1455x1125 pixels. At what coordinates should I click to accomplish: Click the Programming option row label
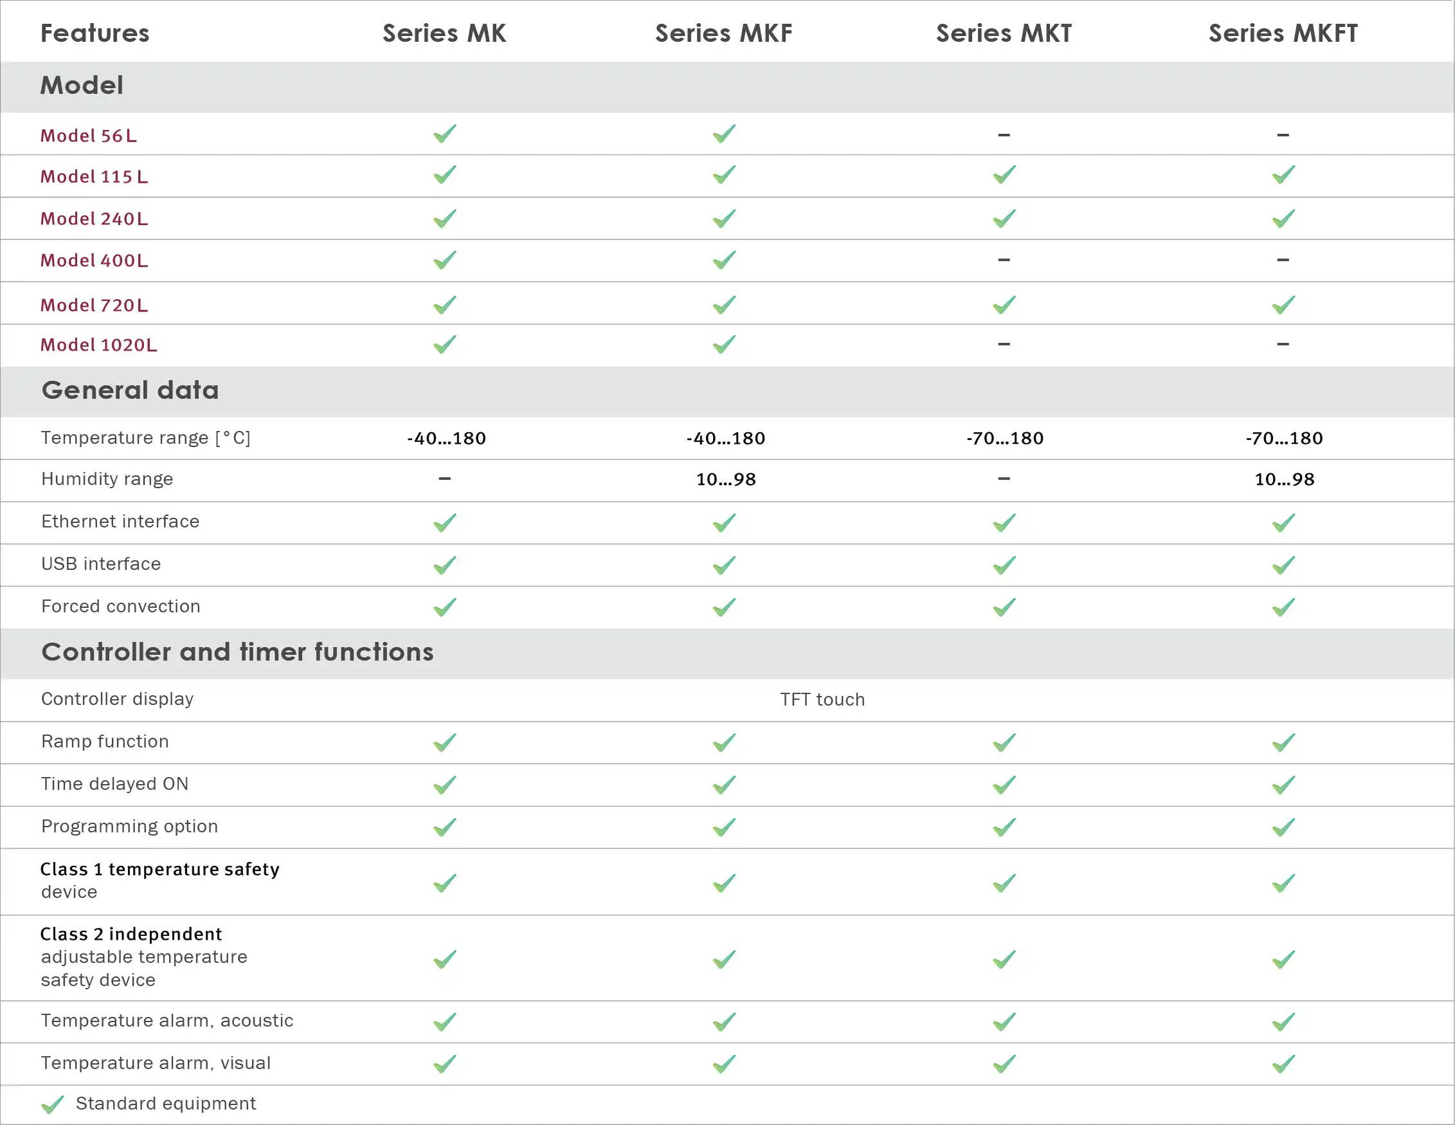click(x=130, y=827)
